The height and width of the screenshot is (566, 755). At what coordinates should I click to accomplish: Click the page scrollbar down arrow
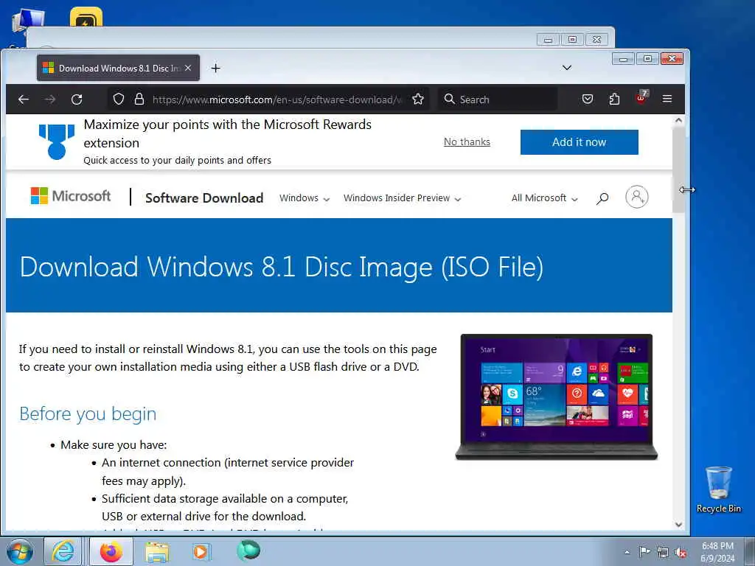(x=678, y=525)
